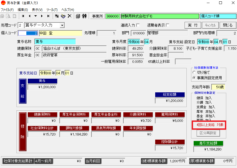Click the 閉じる button
This screenshot has width=237, height=168.
click(228, 25)
